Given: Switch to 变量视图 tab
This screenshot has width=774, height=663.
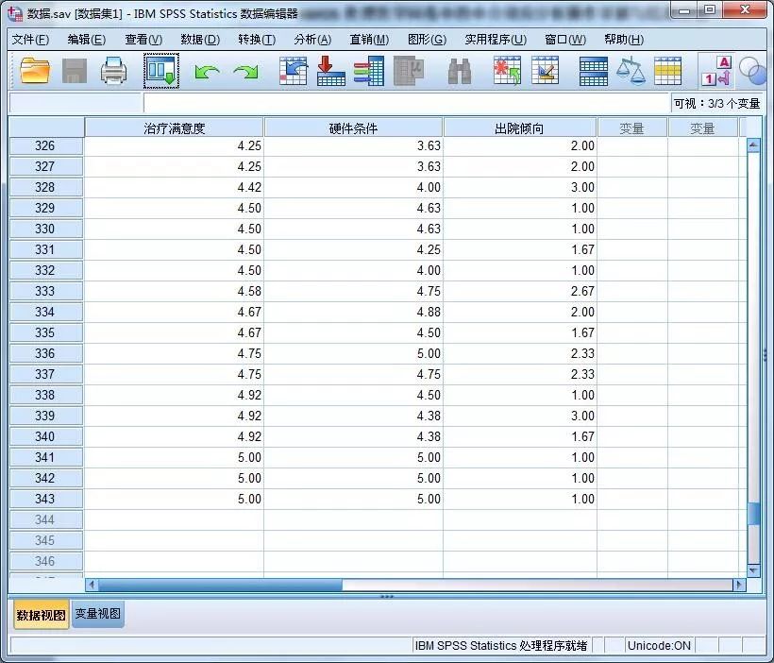Looking at the screenshot, I should pyautogui.click(x=98, y=614).
